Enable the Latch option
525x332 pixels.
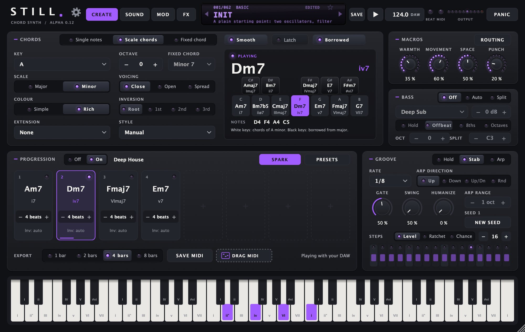[290, 40]
